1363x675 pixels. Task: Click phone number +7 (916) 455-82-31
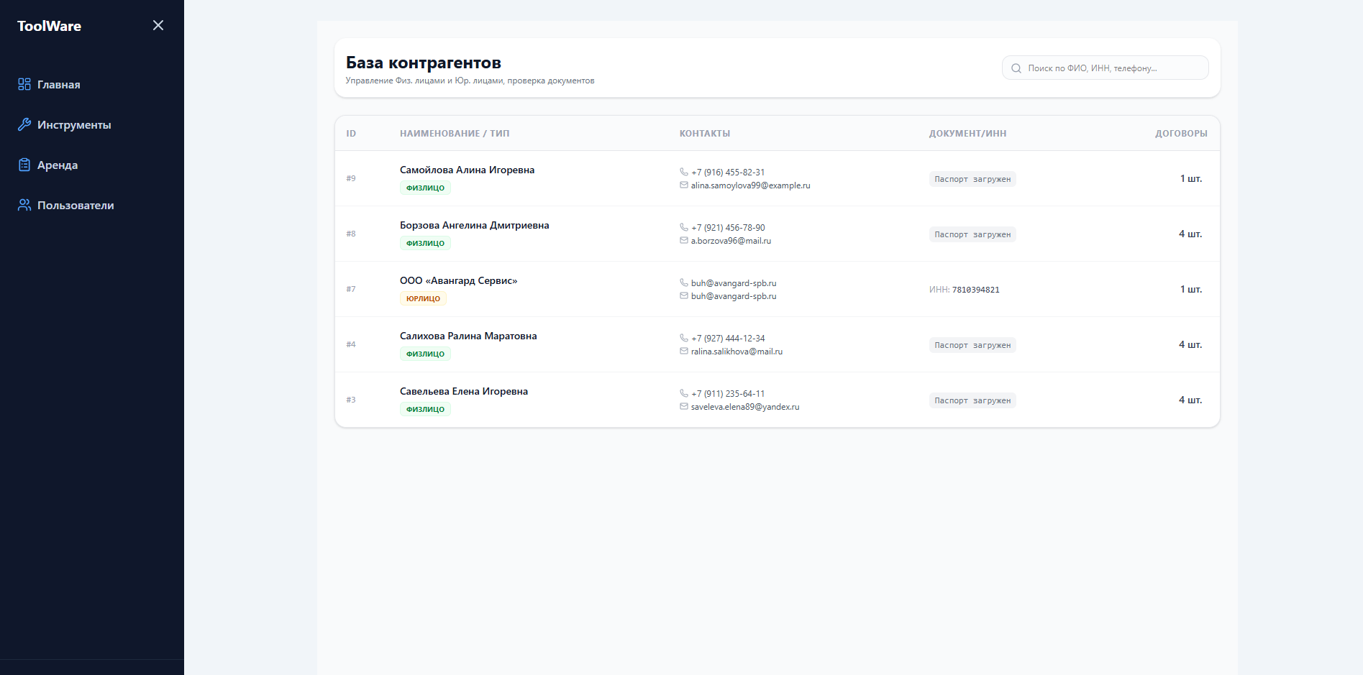pos(728,173)
